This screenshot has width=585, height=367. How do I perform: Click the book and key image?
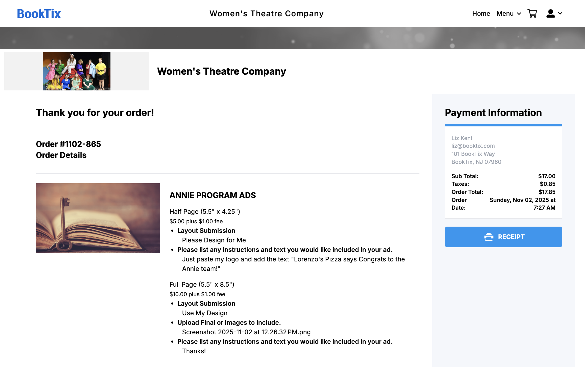pos(98,218)
